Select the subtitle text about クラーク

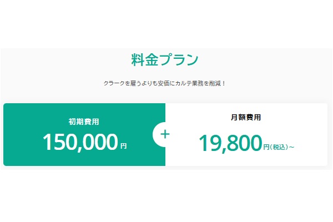[x=165, y=83]
